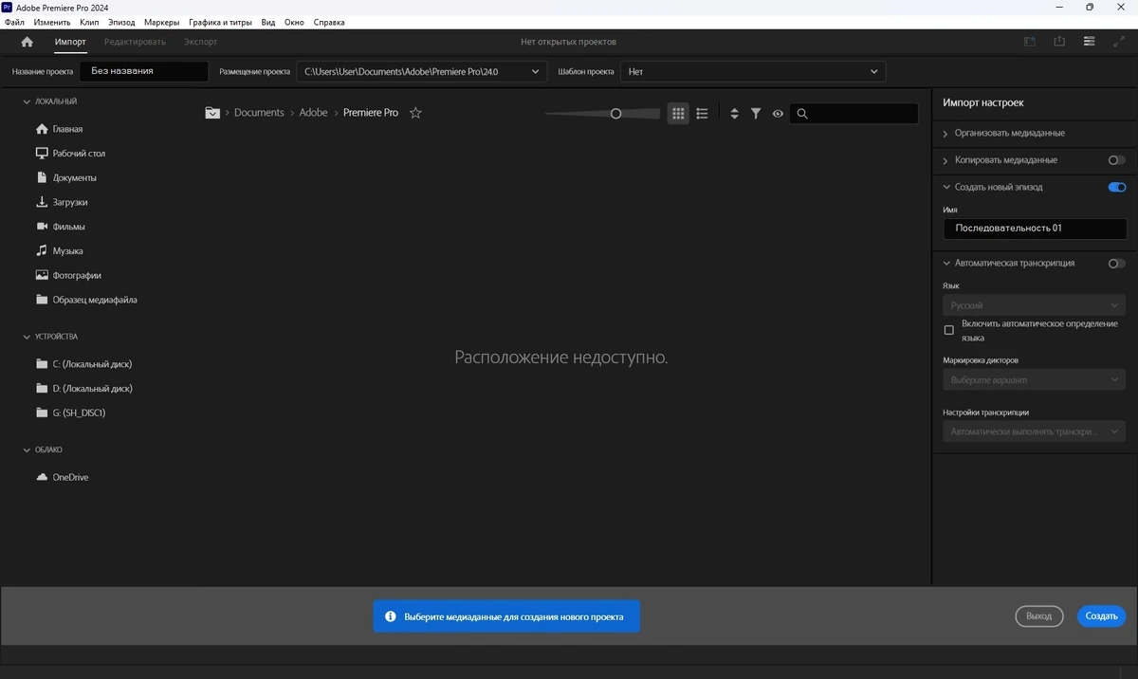Open the panel layout menu icon
This screenshot has width=1138, height=679.
click(1089, 42)
